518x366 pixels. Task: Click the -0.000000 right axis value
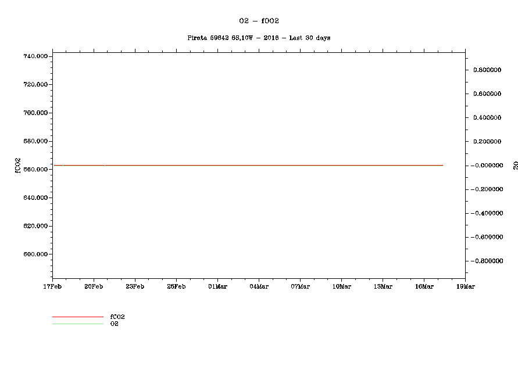click(x=486, y=166)
